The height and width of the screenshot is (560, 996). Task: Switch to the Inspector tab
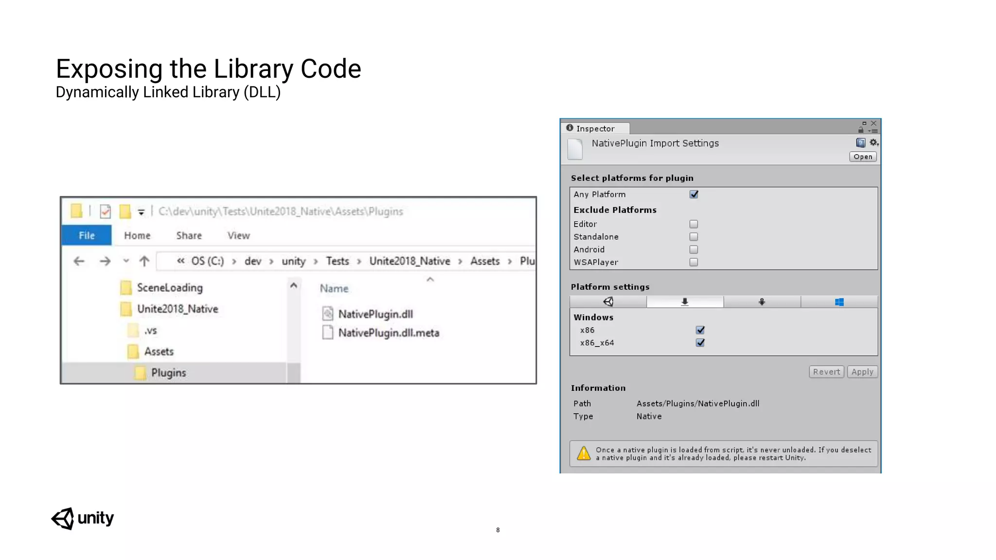(x=595, y=128)
